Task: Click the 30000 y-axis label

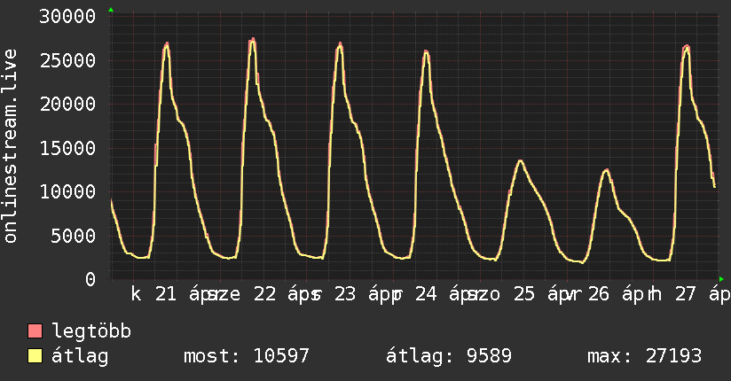Action: pyautogui.click(x=67, y=17)
